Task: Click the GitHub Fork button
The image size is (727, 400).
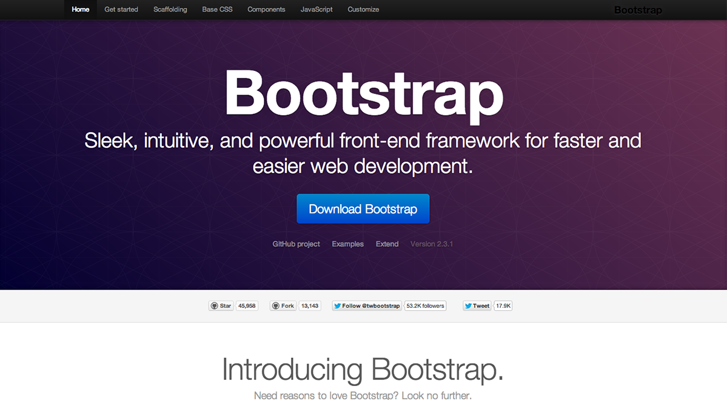Action: coord(283,306)
